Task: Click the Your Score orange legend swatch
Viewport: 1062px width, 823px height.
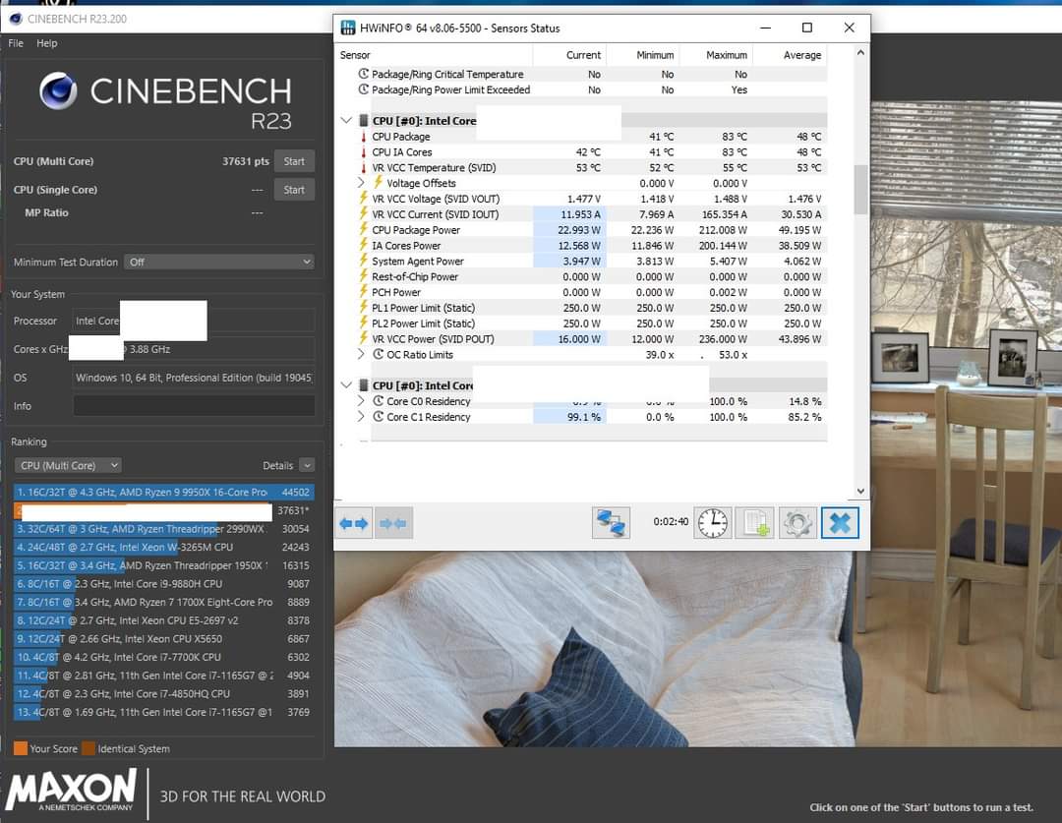Action: (21, 748)
